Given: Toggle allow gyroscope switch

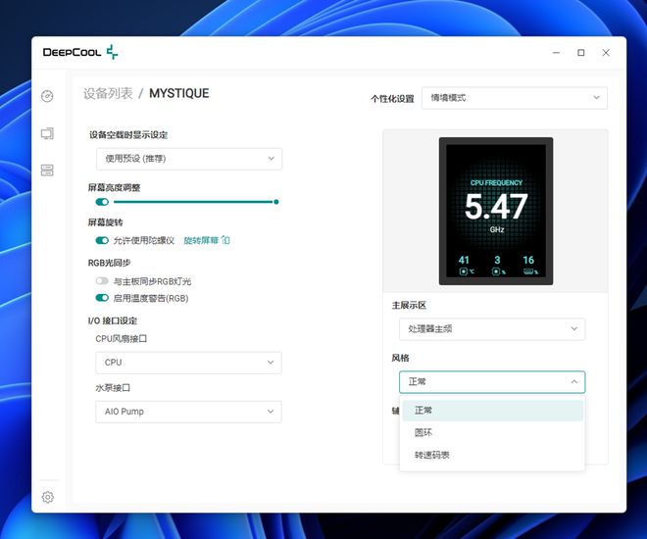Looking at the screenshot, I should (102, 240).
